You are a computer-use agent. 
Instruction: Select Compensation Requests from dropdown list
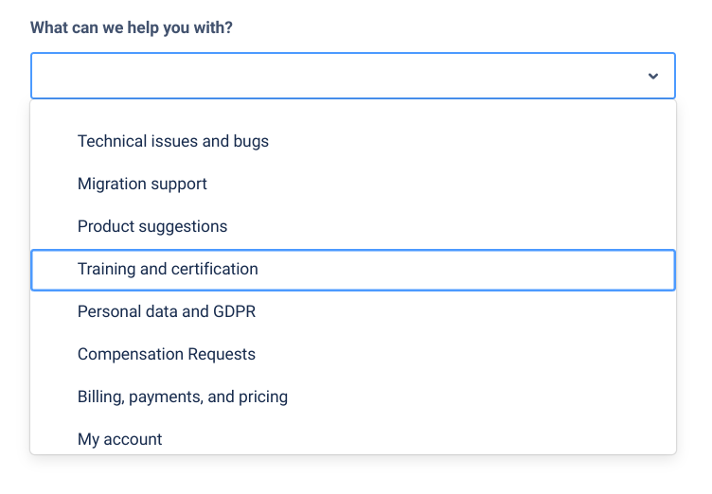tap(167, 354)
